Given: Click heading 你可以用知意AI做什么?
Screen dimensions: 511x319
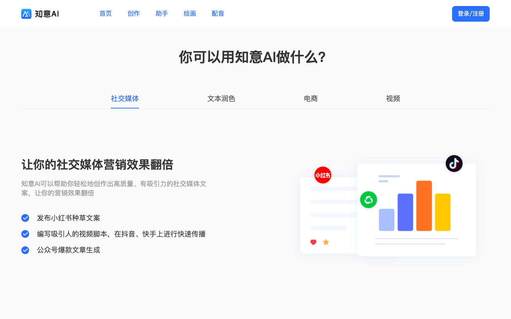Looking at the screenshot, I should pos(252,57).
